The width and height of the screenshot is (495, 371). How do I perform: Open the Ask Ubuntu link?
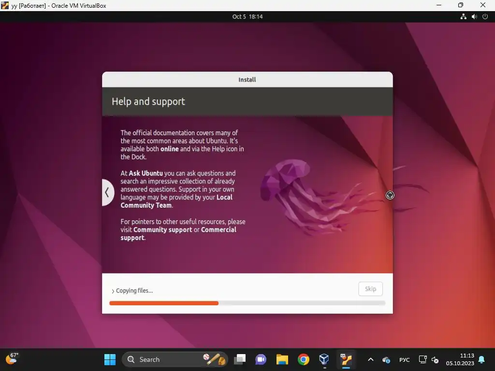point(146,173)
